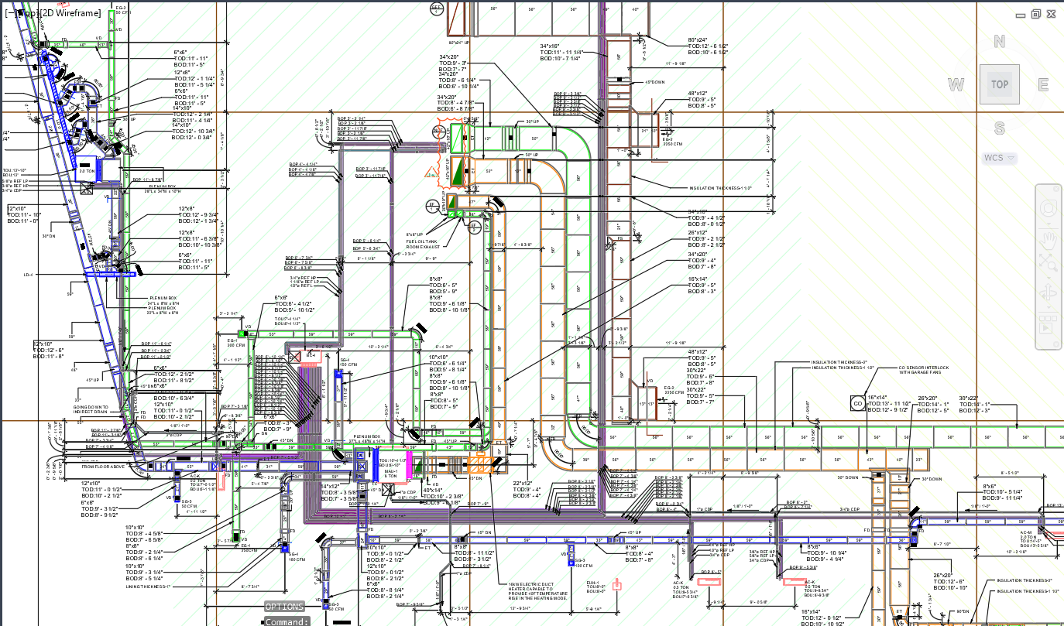Click the CO sensor symbol box
The image size is (1064, 626).
click(x=857, y=403)
